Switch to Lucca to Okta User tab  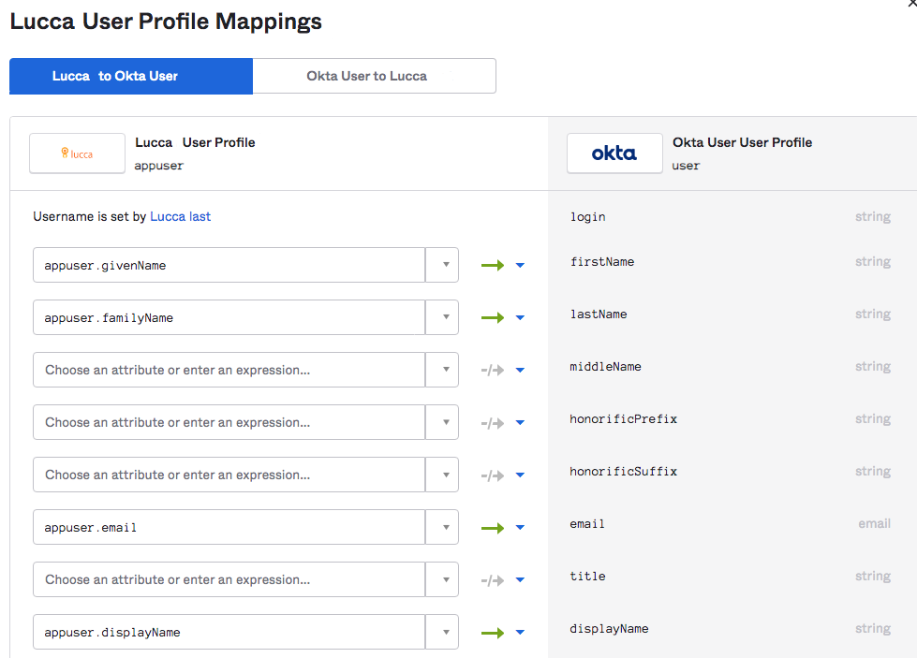click(131, 76)
